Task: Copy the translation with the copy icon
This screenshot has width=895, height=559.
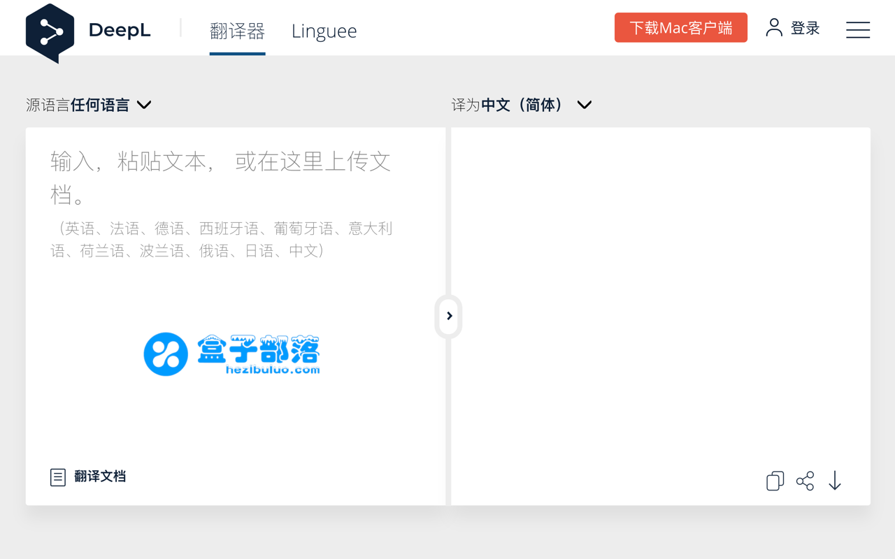Action: click(x=775, y=481)
